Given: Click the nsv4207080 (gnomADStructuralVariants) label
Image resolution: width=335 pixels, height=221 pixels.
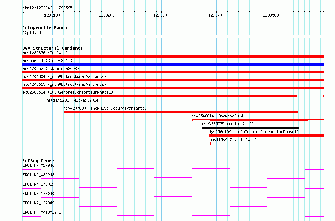Looking at the screenshot, I should [x=105, y=108].
